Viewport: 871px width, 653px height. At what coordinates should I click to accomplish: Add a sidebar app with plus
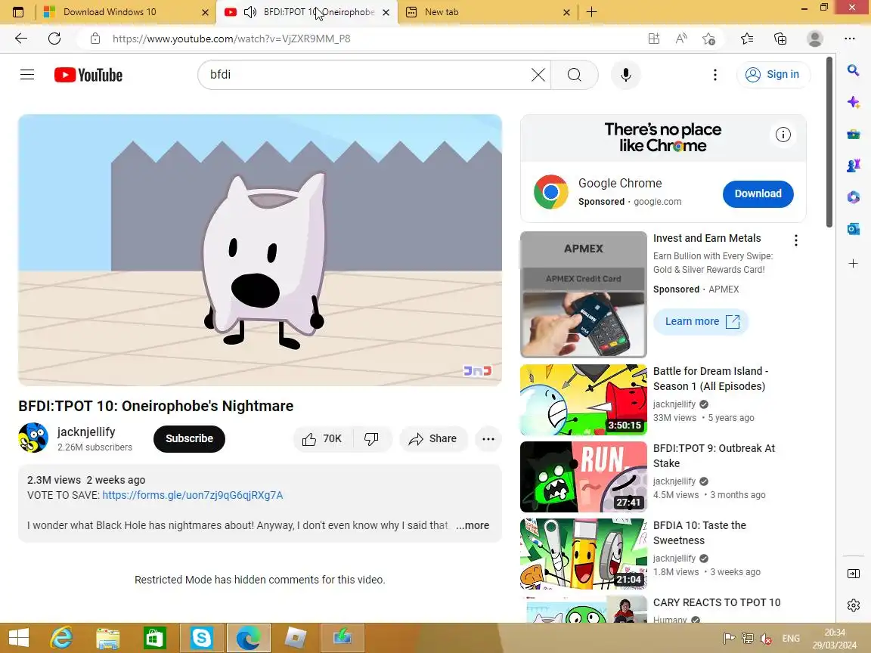853,263
